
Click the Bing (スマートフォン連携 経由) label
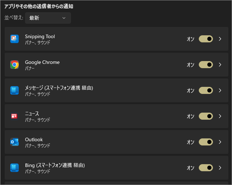(x=55, y=165)
